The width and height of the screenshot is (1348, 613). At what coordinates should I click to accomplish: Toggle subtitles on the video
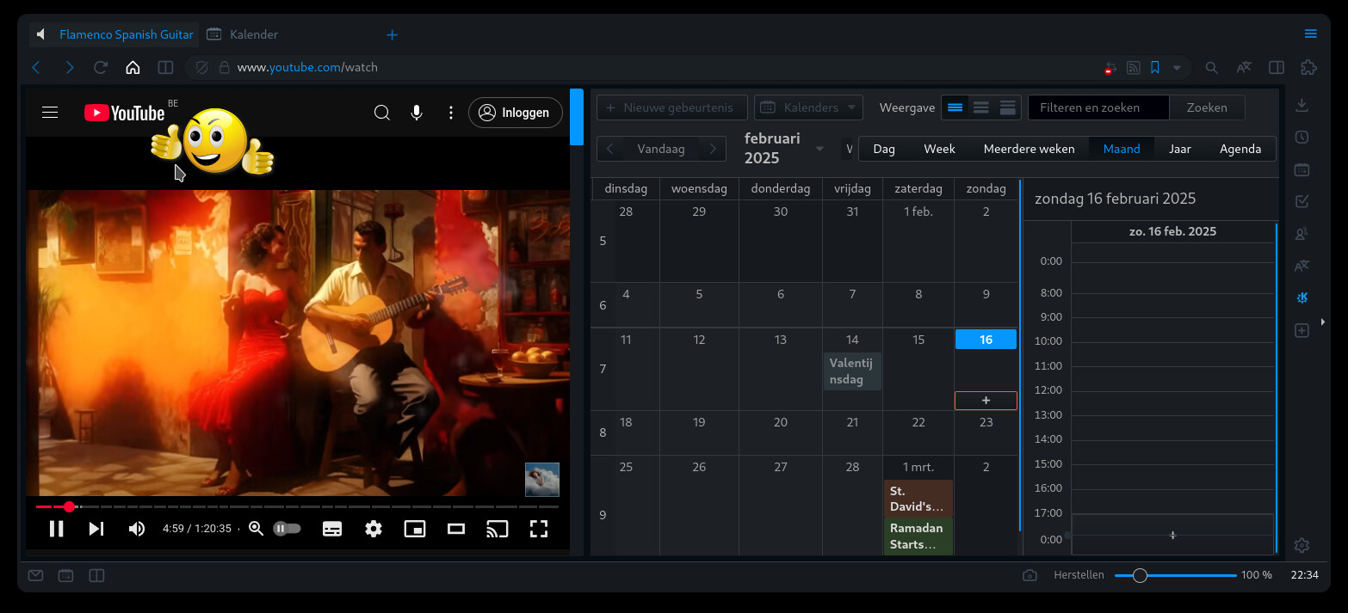click(x=332, y=529)
